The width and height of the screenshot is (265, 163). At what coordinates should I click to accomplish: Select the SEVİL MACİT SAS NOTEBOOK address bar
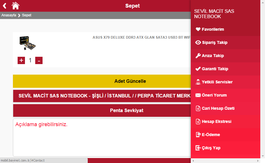click(x=102, y=96)
